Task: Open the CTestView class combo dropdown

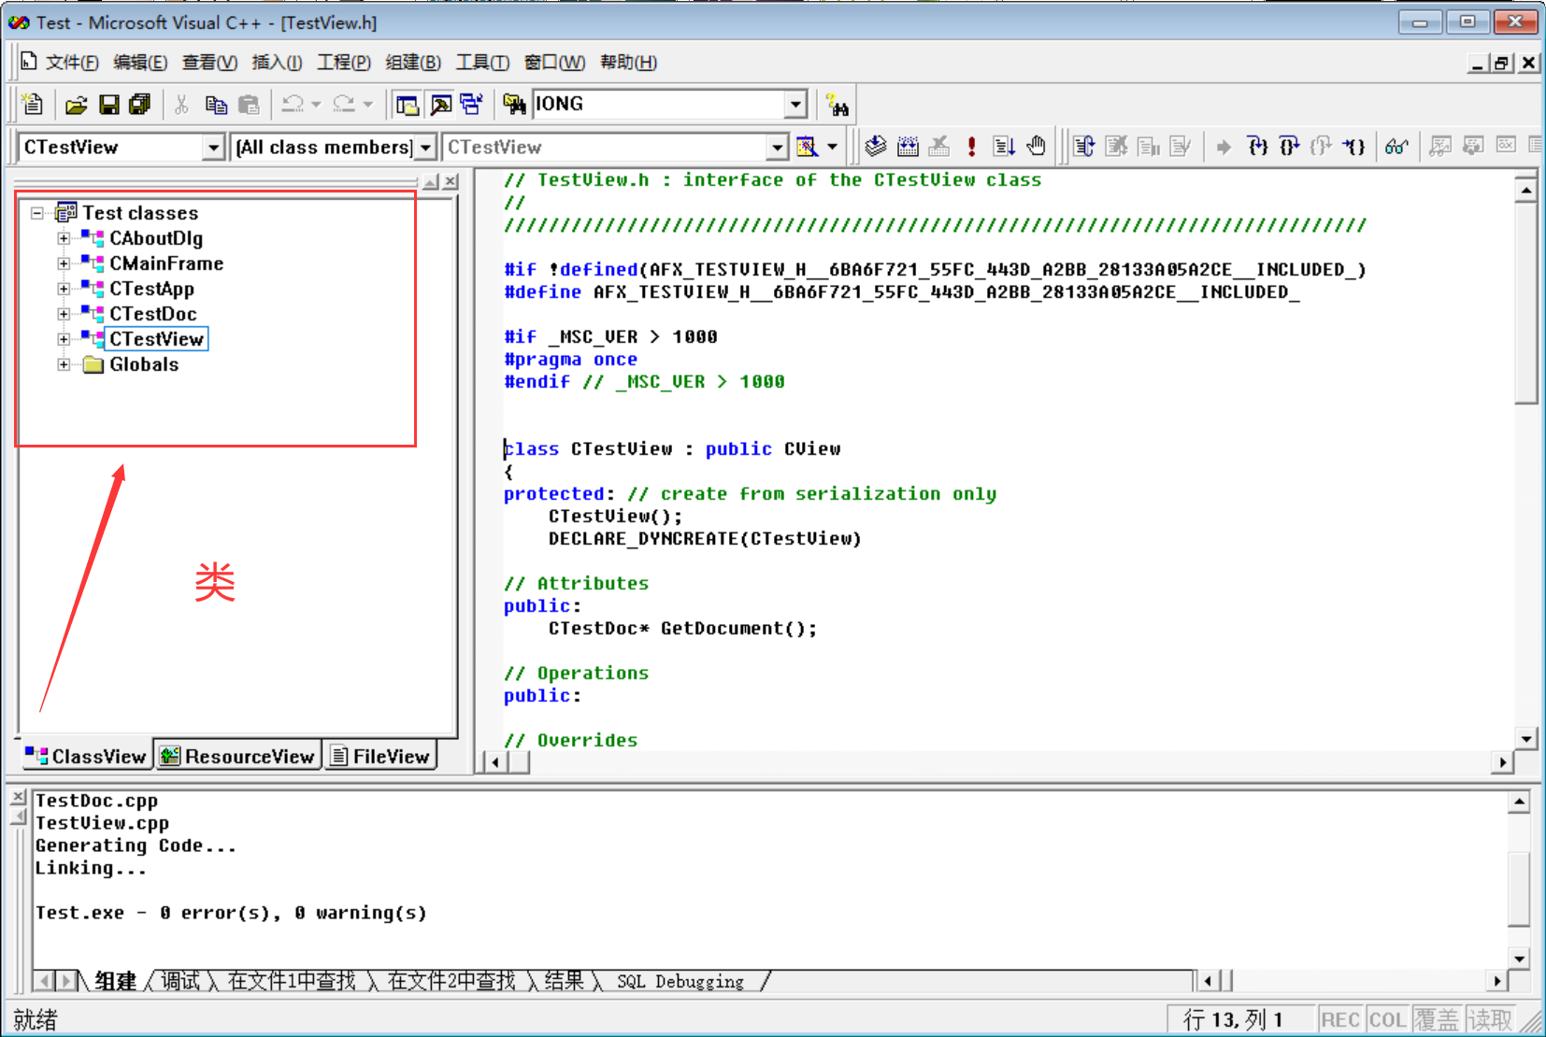Action: pyautogui.click(x=214, y=148)
